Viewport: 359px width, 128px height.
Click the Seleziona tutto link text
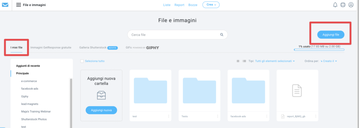coord(95,61)
